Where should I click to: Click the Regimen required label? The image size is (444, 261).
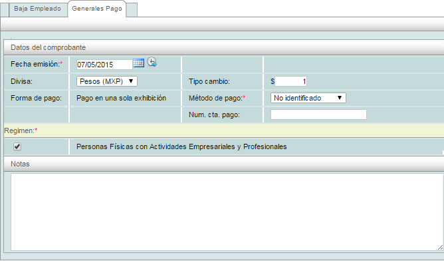coord(21,130)
